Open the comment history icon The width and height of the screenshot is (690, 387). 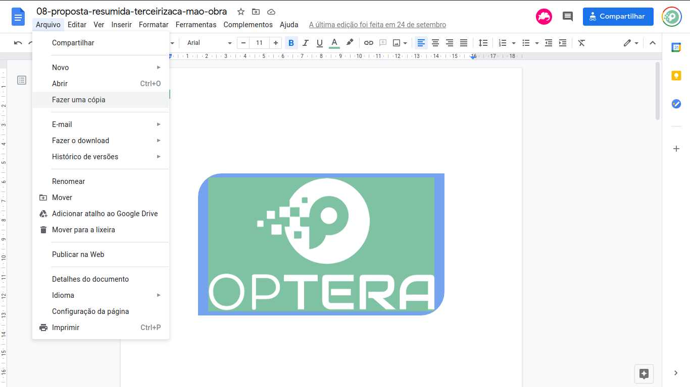[568, 17]
